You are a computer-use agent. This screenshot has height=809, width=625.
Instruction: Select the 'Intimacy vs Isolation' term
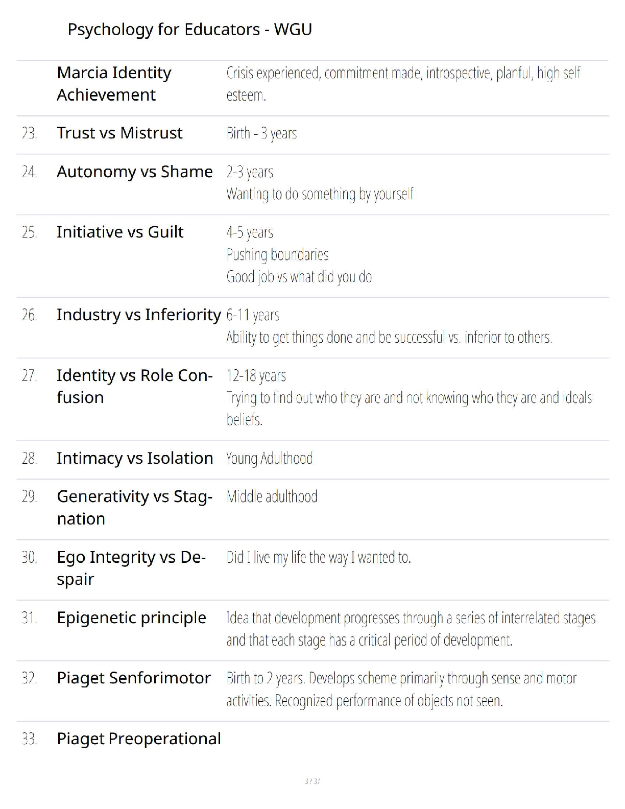pos(135,458)
